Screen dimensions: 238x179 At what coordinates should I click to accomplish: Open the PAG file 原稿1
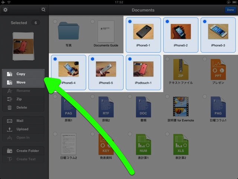[x=68, y=107]
